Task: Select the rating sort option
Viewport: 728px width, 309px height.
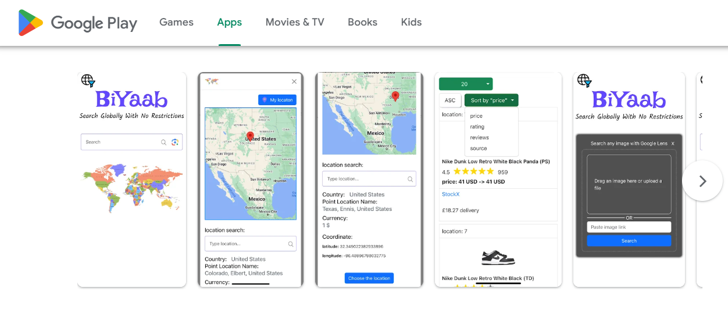Action: pyautogui.click(x=477, y=127)
